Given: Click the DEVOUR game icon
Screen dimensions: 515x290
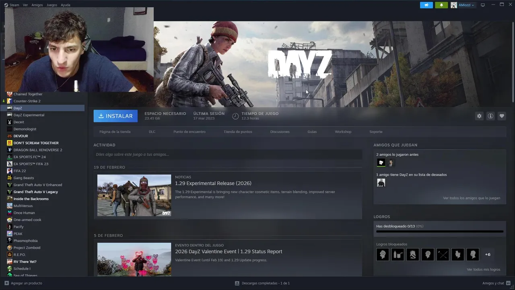Looking at the screenshot, I should (x=10, y=136).
